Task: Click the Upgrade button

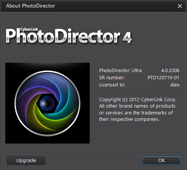Action: click(x=26, y=161)
